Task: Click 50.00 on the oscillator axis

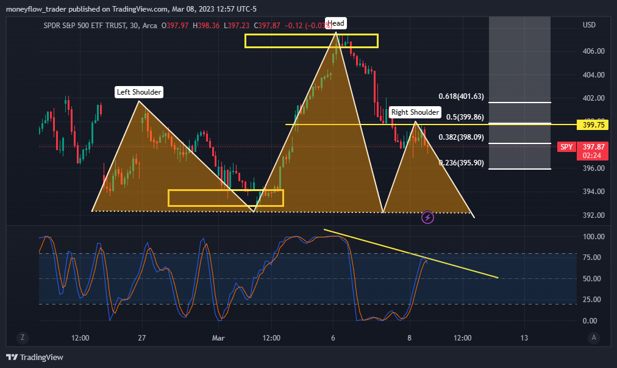Action: click(x=592, y=278)
